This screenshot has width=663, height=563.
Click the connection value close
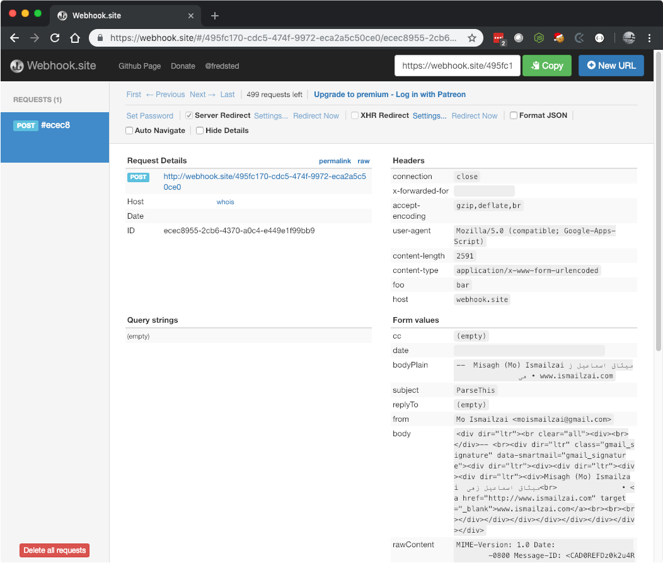(467, 177)
